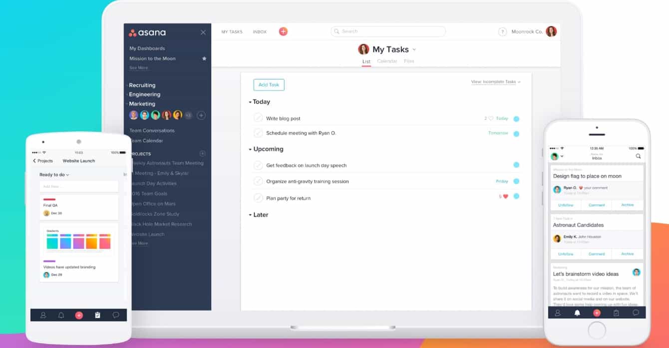
Task: Tap the bell icon on Android bottom bar
Action: click(61, 315)
